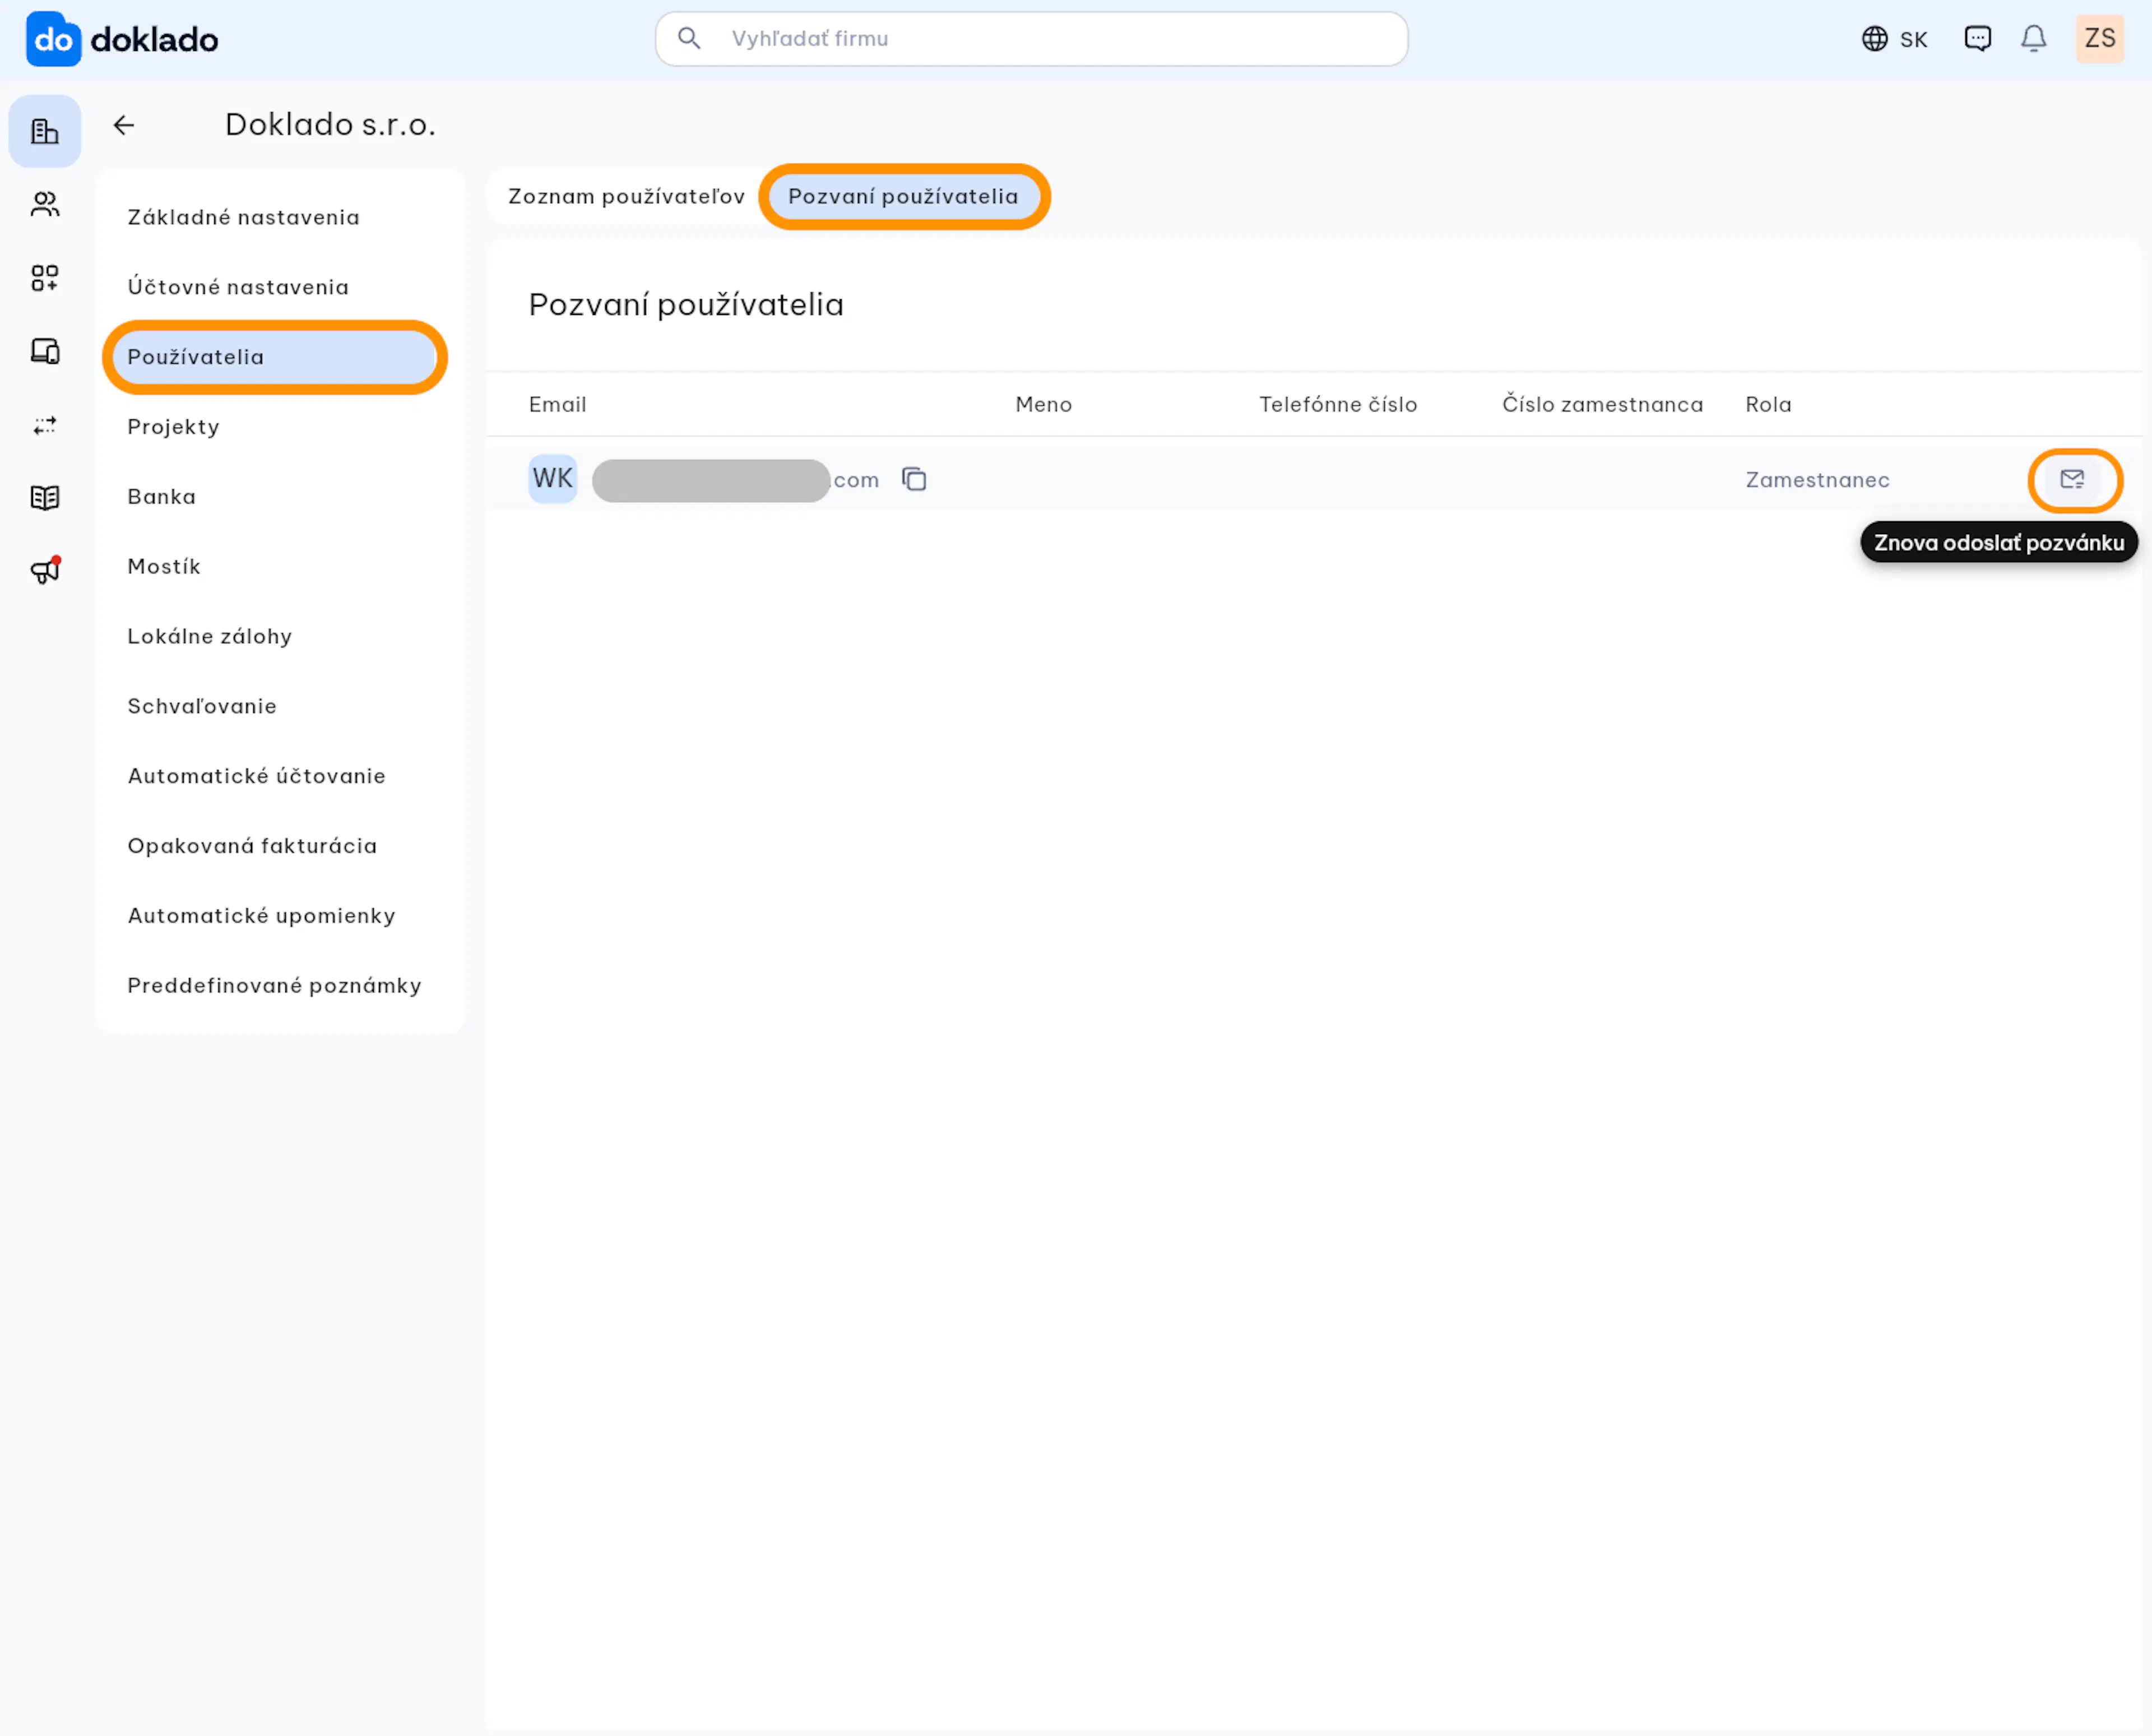
Task: Click the Rola column header
Action: pos(1768,404)
